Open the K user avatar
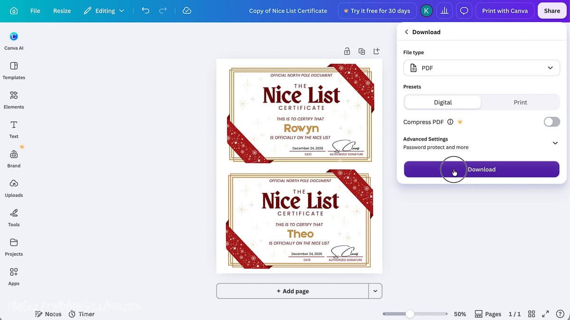The image size is (570, 320). click(427, 10)
